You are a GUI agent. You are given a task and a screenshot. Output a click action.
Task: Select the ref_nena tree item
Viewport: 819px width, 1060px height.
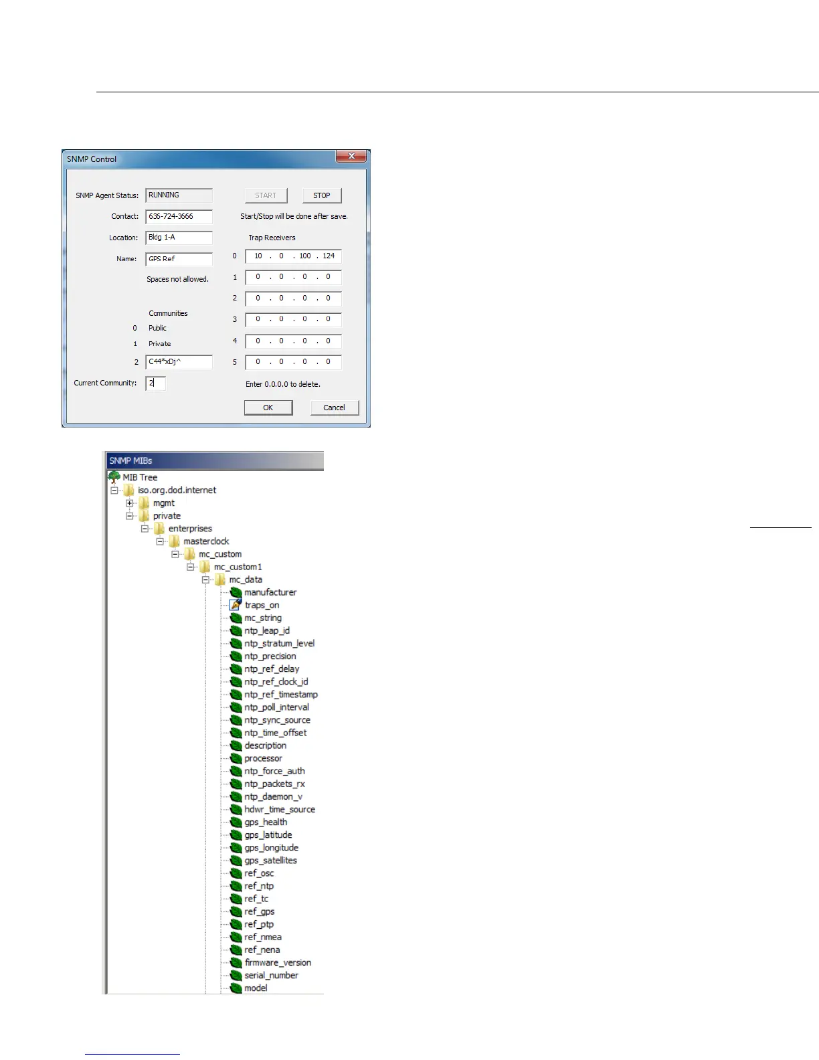tap(262, 950)
